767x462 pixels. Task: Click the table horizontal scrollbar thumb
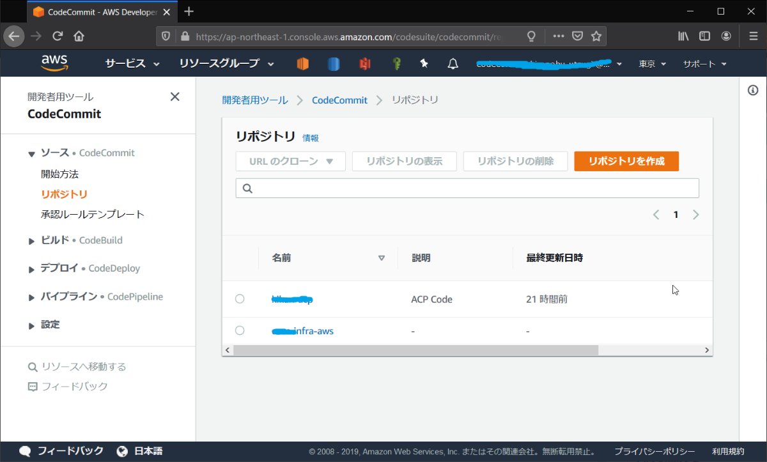pos(415,350)
